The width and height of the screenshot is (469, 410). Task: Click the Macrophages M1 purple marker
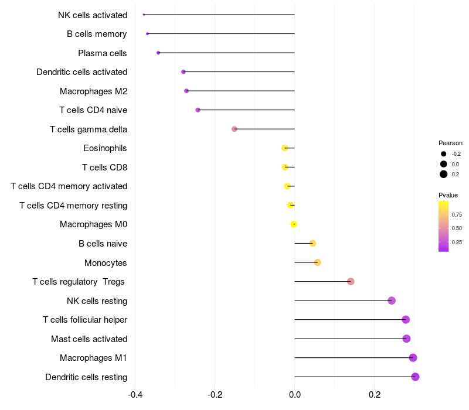pyautogui.click(x=413, y=358)
